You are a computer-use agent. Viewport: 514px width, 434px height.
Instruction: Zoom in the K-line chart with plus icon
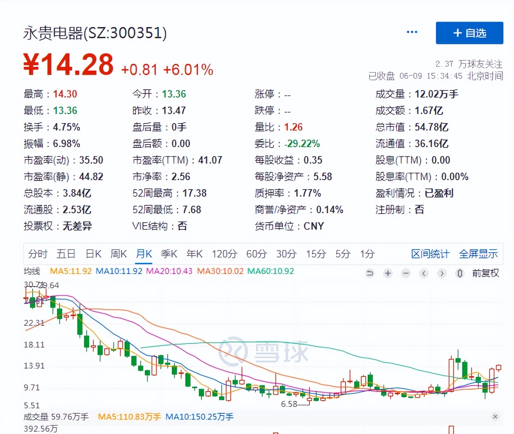pos(388,273)
